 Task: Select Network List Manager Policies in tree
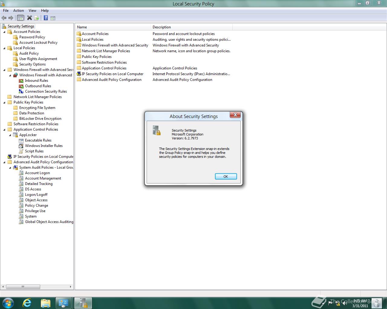tap(37, 97)
